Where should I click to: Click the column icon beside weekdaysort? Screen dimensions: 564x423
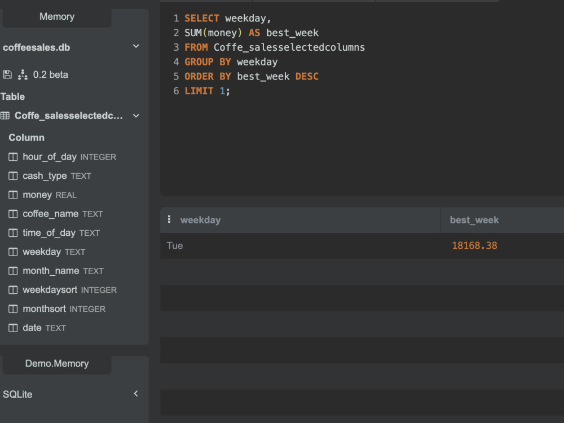[x=13, y=290]
